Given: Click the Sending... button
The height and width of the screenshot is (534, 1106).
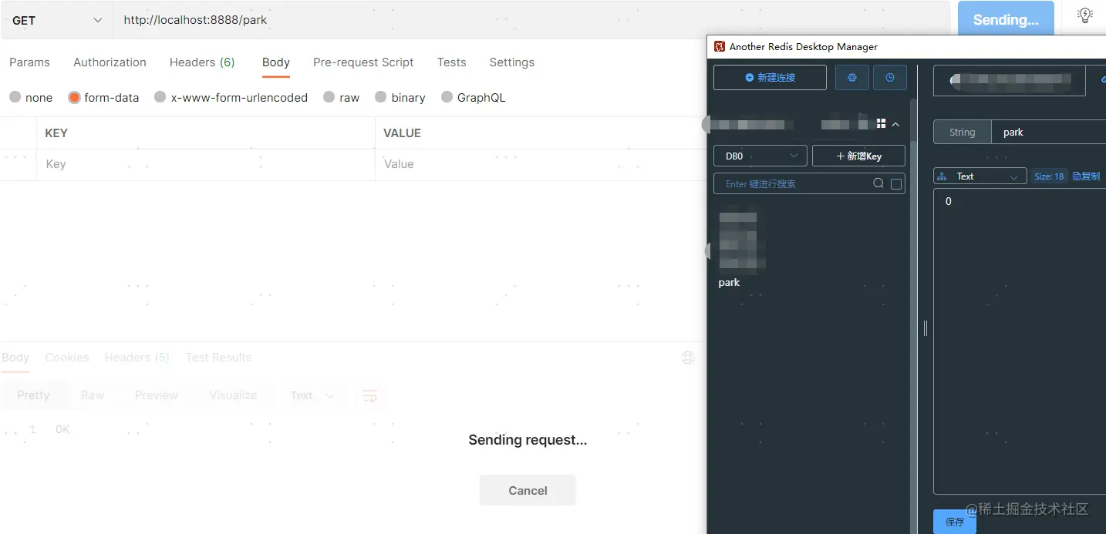Looking at the screenshot, I should [1006, 20].
